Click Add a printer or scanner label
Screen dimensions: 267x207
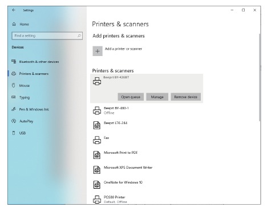pyautogui.click(x=123, y=49)
